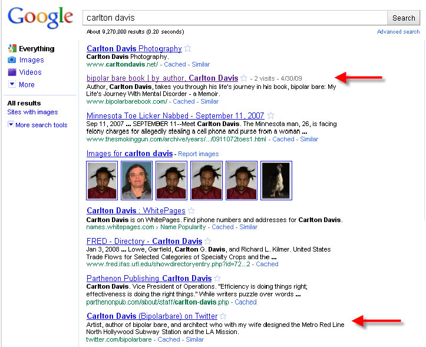The image size is (426, 347).
Task: Select Sites with images filter
Action: tap(32, 112)
